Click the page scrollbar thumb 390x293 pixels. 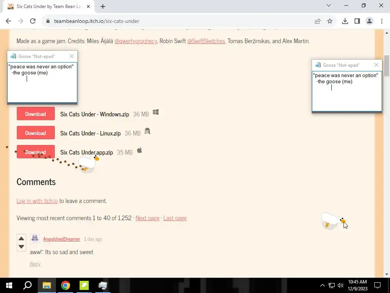pyautogui.click(x=387, y=66)
